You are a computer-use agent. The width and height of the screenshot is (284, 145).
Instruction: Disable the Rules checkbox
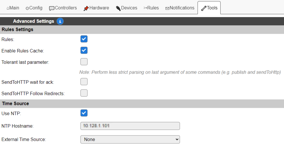coord(84,39)
